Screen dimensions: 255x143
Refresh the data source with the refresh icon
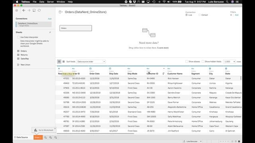(39, 10)
